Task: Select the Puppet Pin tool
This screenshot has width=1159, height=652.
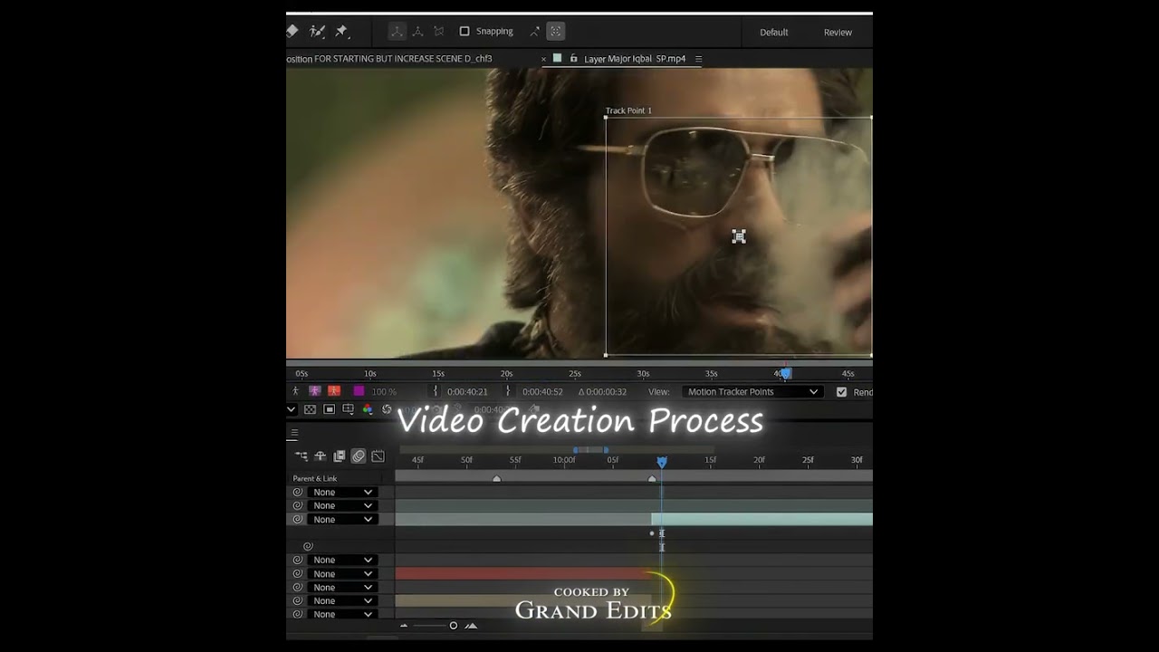Action: (341, 31)
